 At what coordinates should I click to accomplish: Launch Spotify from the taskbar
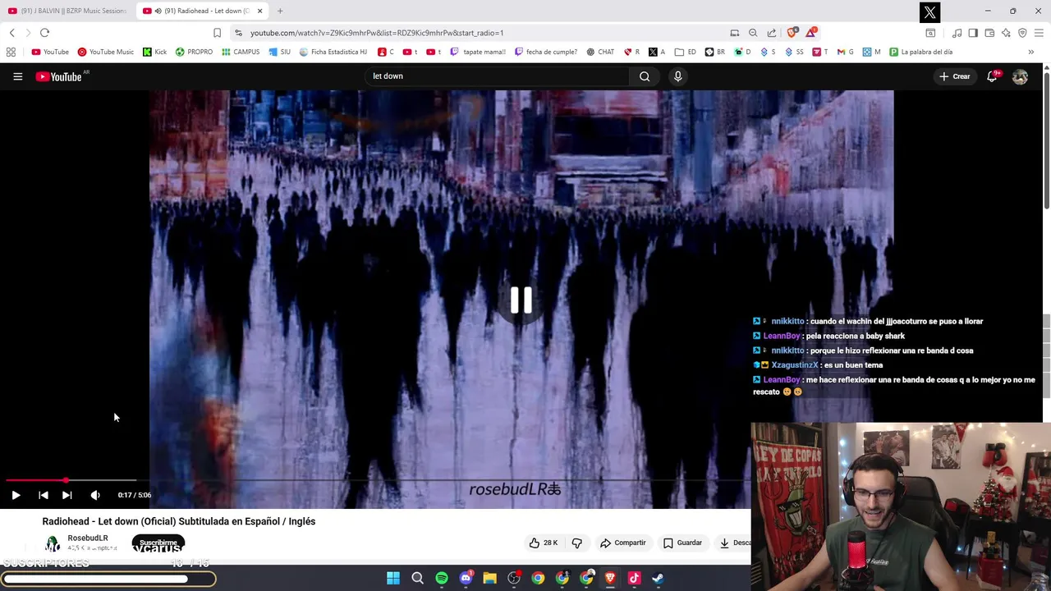click(442, 578)
